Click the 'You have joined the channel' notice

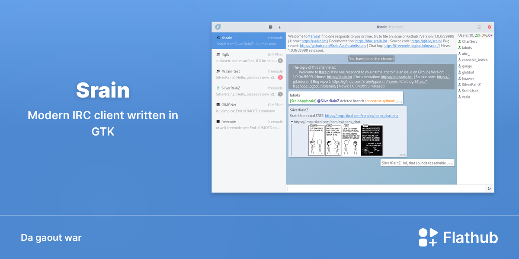tap(372, 59)
